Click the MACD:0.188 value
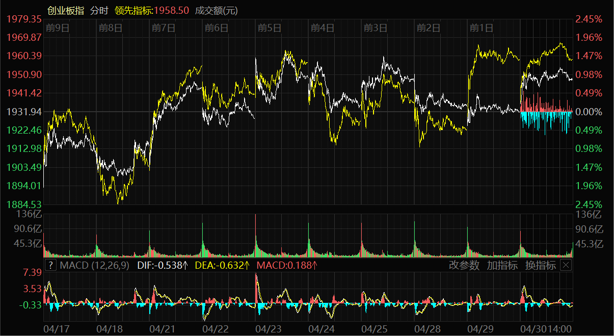Viewport: 614px width, 336px height. (x=287, y=265)
